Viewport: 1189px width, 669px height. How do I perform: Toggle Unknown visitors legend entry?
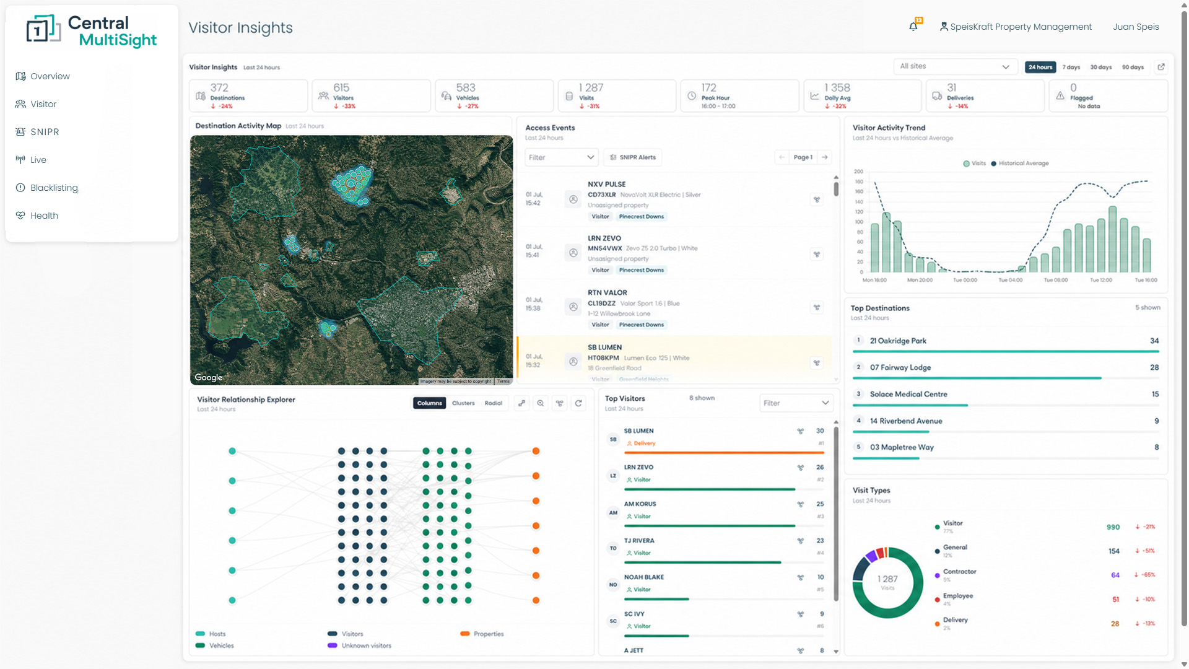[x=360, y=645]
